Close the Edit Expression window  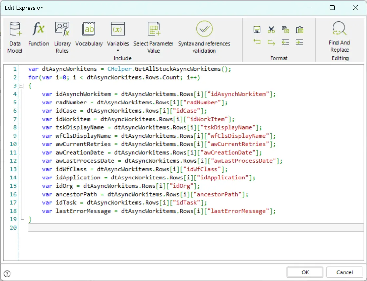point(355,8)
